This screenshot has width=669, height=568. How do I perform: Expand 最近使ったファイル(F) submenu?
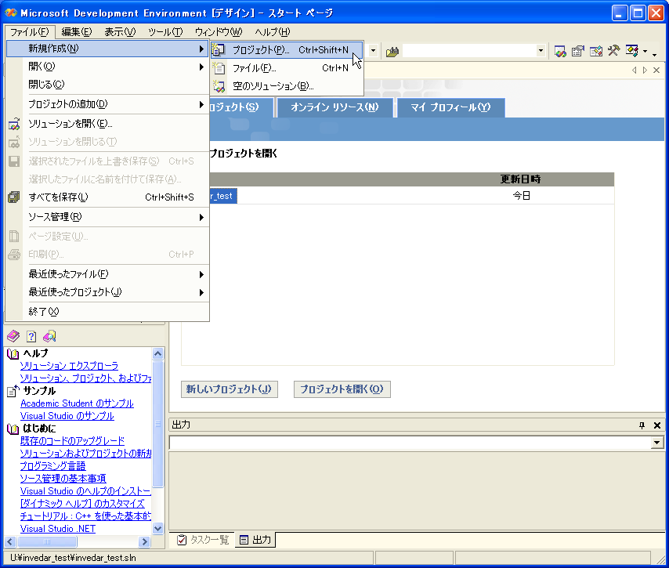click(x=201, y=274)
